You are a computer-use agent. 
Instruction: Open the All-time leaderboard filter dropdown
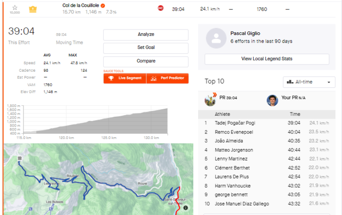point(309,82)
